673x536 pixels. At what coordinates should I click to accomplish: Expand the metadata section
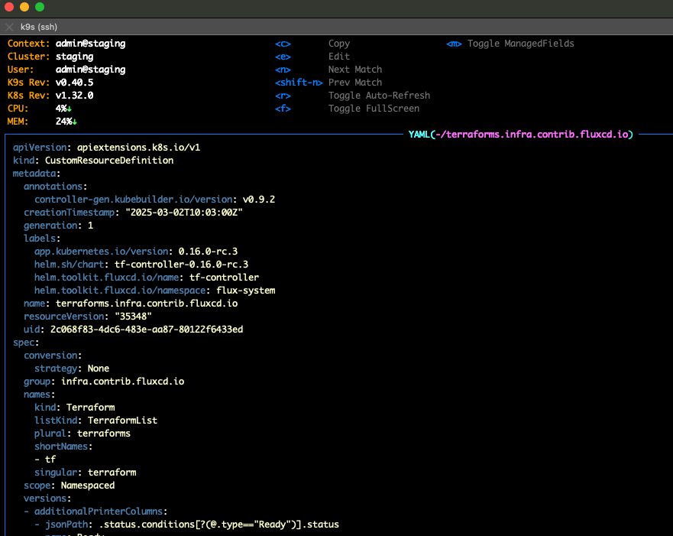(35, 173)
